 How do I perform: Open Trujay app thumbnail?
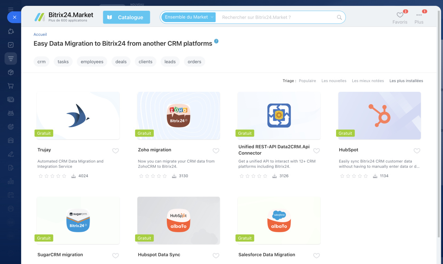[x=78, y=115]
